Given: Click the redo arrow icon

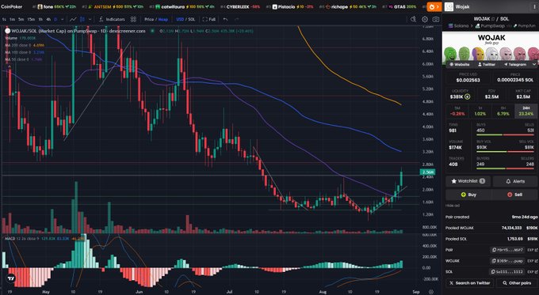Looking at the screenshot, I should coord(236,20).
